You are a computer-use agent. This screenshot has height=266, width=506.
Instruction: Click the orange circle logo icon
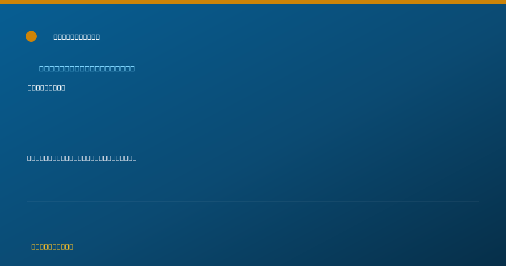[x=31, y=36]
